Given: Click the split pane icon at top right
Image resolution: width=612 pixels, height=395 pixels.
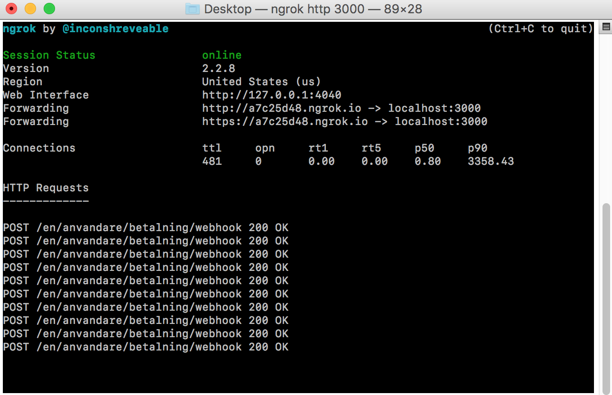Looking at the screenshot, I should point(606,27).
